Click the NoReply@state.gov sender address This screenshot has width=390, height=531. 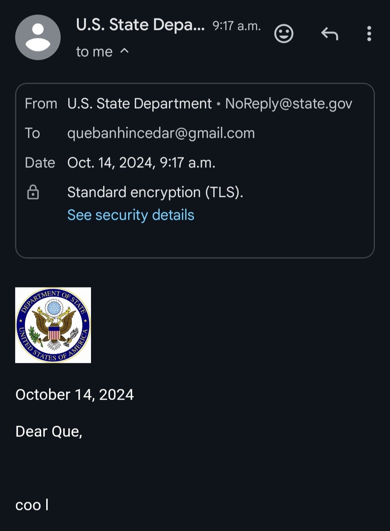click(x=288, y=104)
